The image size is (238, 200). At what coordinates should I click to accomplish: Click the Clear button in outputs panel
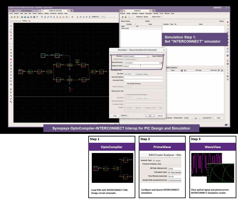pyautogui.click(x=218, y=118)
